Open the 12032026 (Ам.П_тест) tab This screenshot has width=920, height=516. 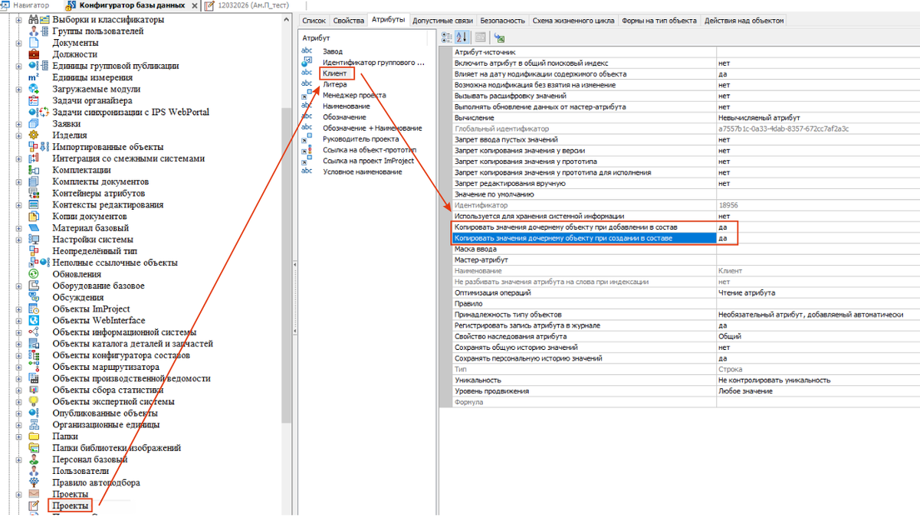point(248,5)
